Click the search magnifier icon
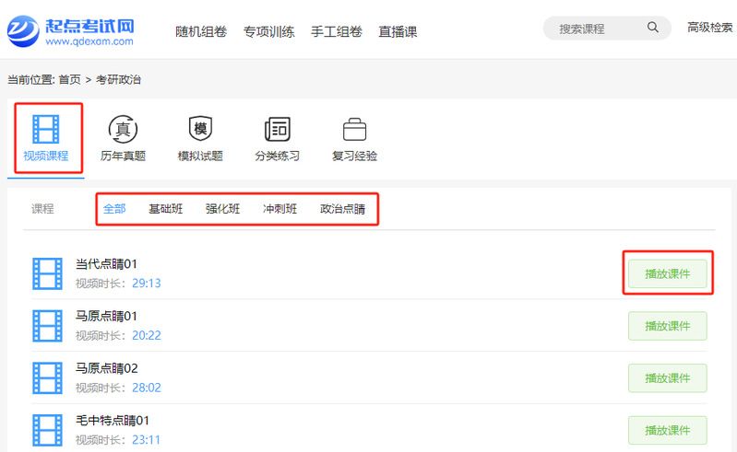Screen dimensions: 737x452 [653, 28]
